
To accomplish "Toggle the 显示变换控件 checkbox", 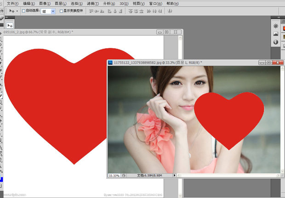I will coord(61,11).
